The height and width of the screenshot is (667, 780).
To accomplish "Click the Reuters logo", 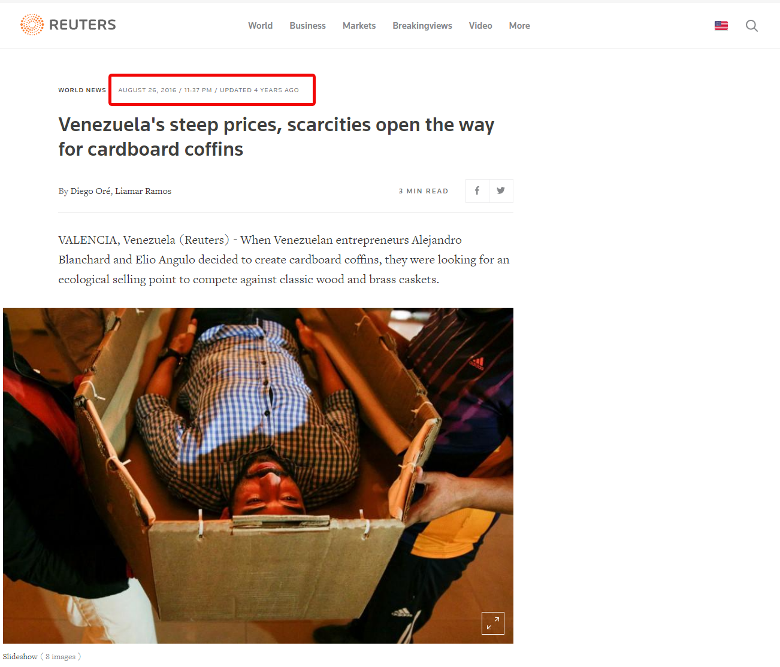I will pos(68,25).
